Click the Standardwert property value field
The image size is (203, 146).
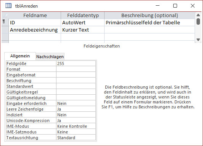[76, 86]
